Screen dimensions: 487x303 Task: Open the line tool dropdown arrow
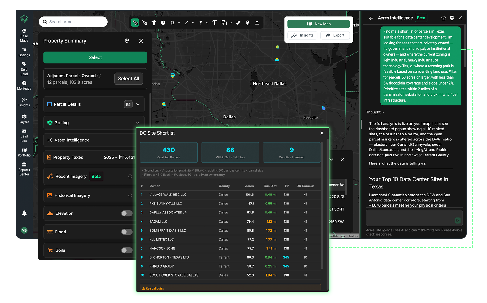coord(193,23)
